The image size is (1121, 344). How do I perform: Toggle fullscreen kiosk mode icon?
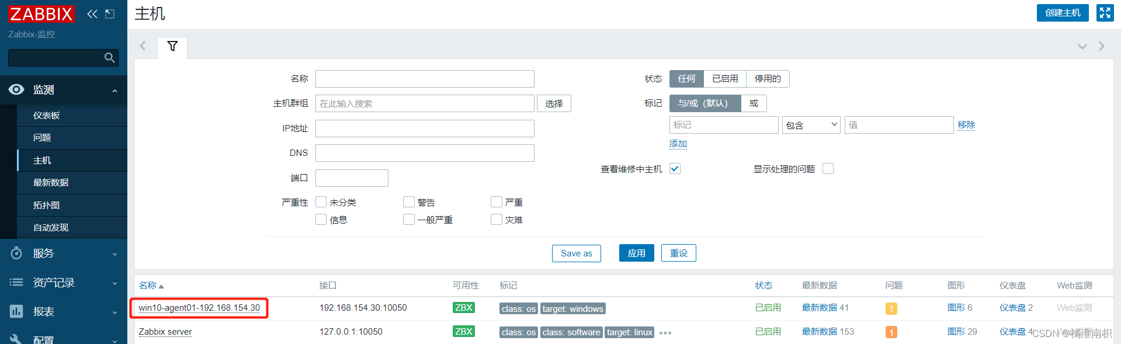1105,13
